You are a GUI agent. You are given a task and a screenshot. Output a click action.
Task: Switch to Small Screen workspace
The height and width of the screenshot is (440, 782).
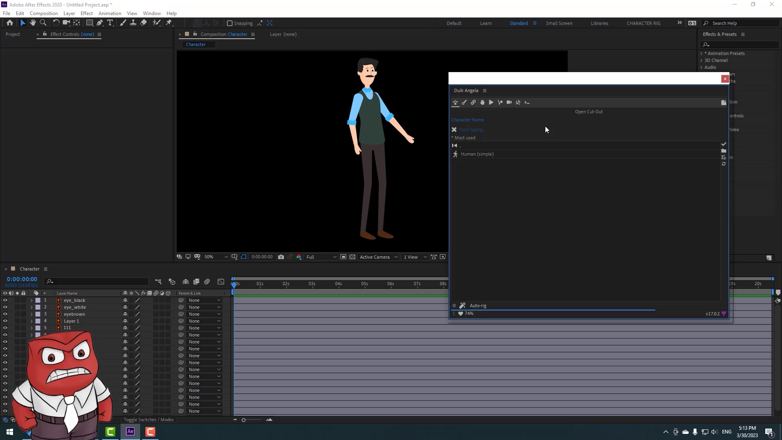(x=559, y=23)
